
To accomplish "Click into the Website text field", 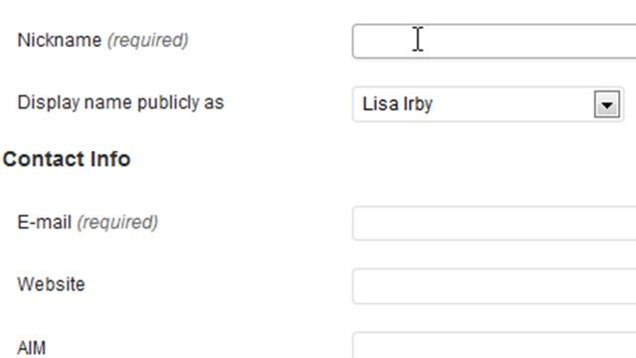I will pyautogui.click(x=494, y=285).
